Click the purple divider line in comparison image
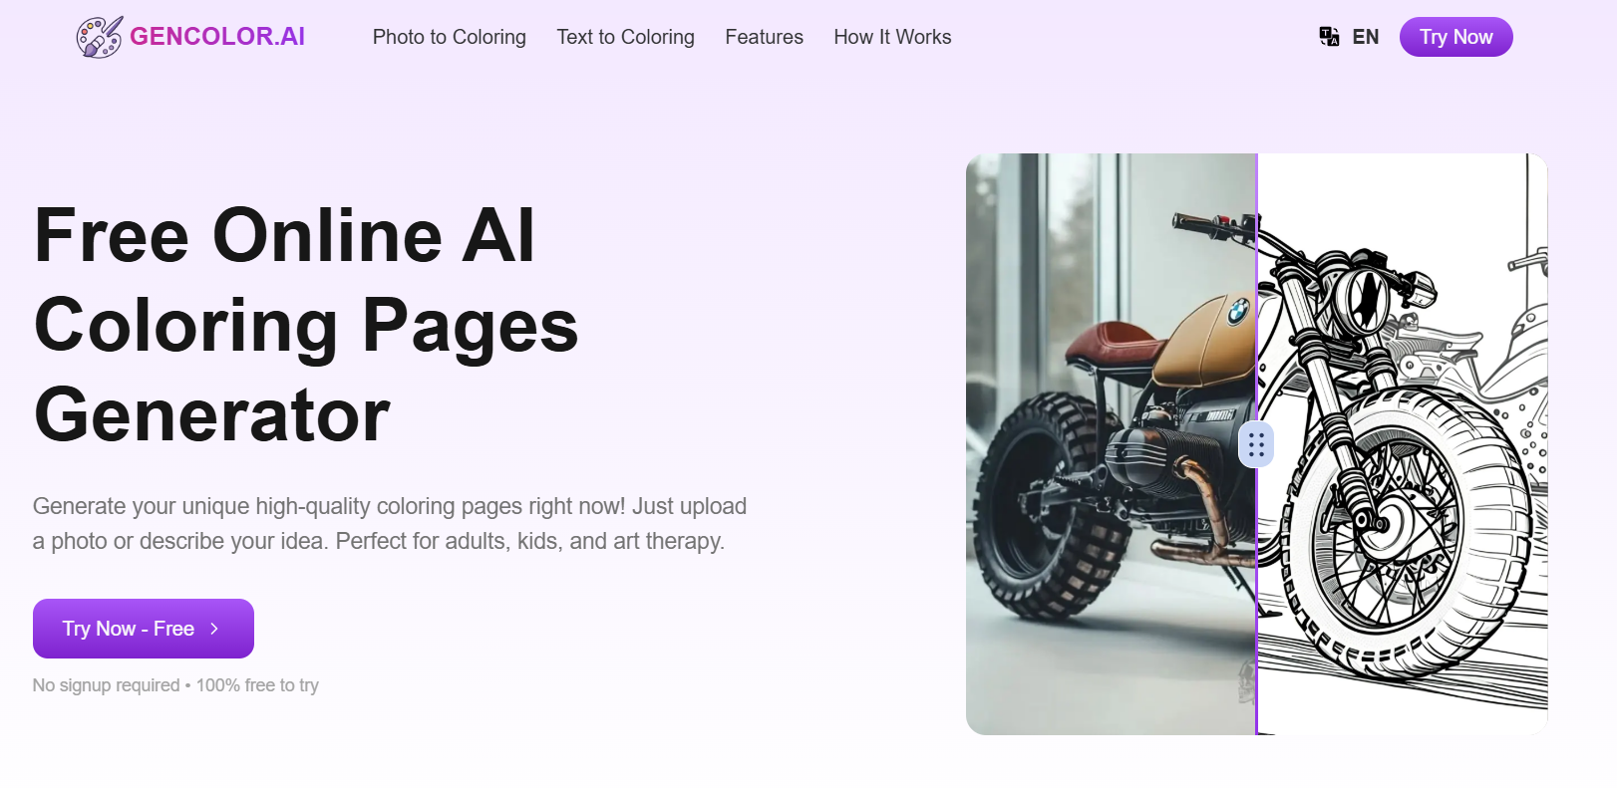Screen dimensions: 1617x788 coord(1256,598)
